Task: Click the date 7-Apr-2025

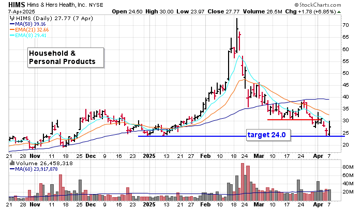Action: coord(22,11)
